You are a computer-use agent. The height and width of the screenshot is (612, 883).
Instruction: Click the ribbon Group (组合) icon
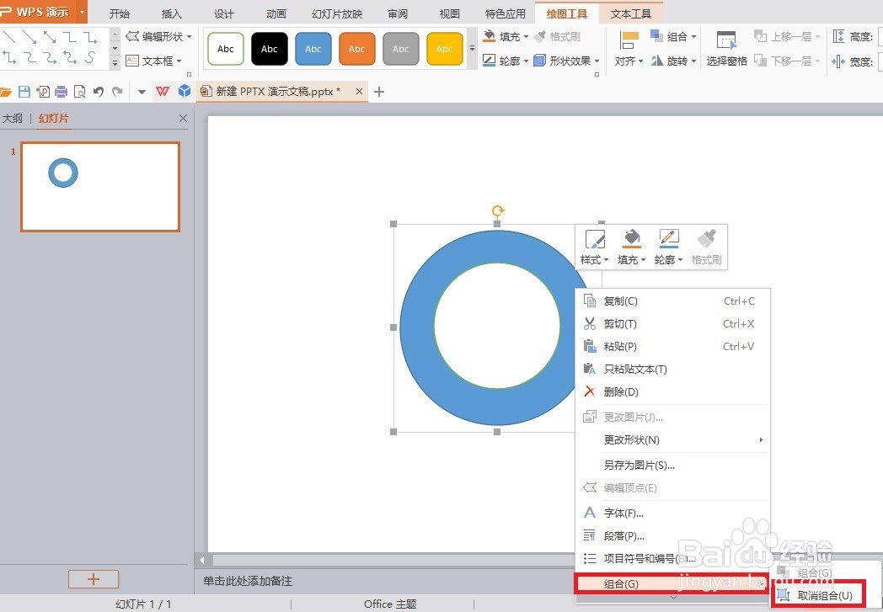click(x=656, y=36)
